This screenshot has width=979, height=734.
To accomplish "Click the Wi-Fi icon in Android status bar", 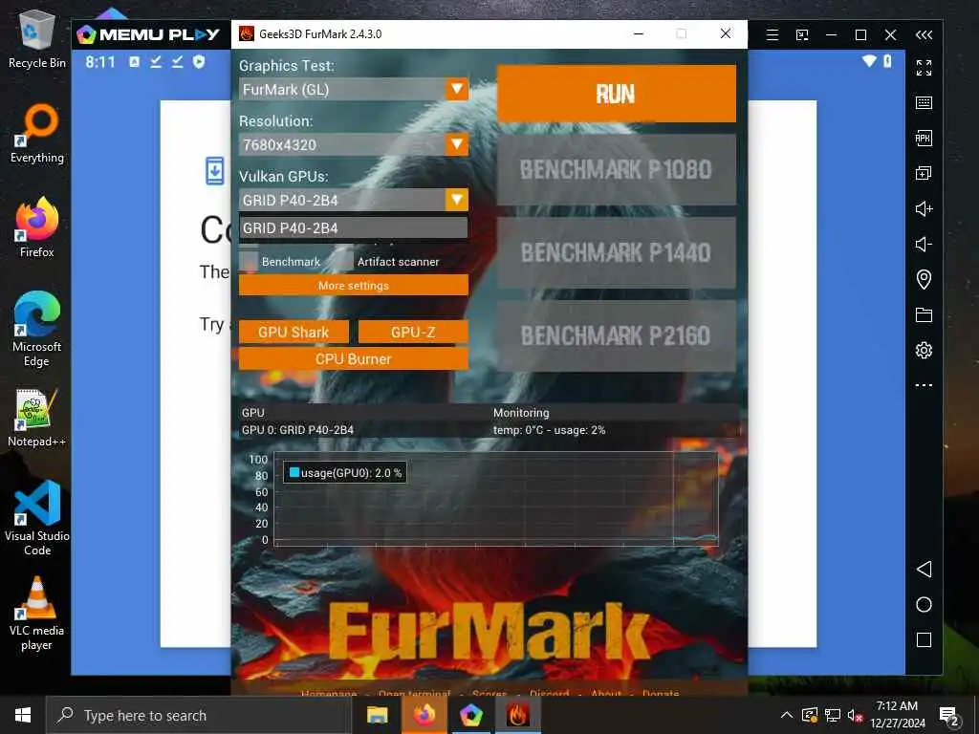I will [868, 61].
